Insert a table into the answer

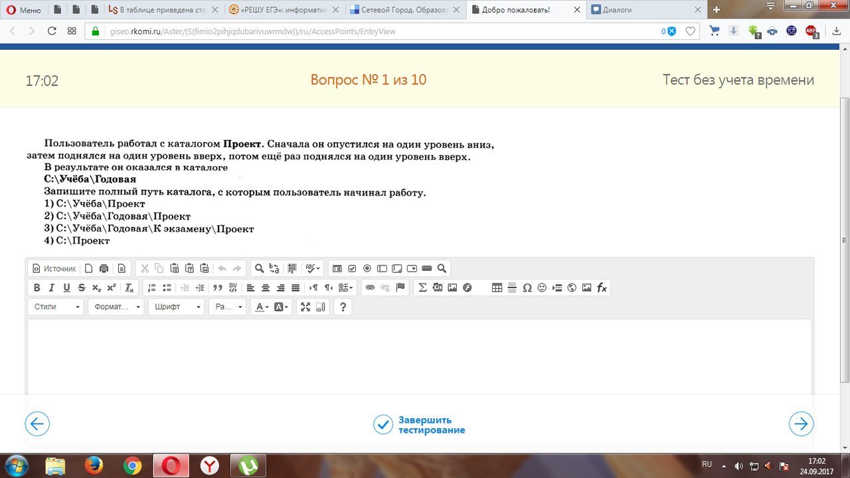pyautogui.click(x=497, y=287)
